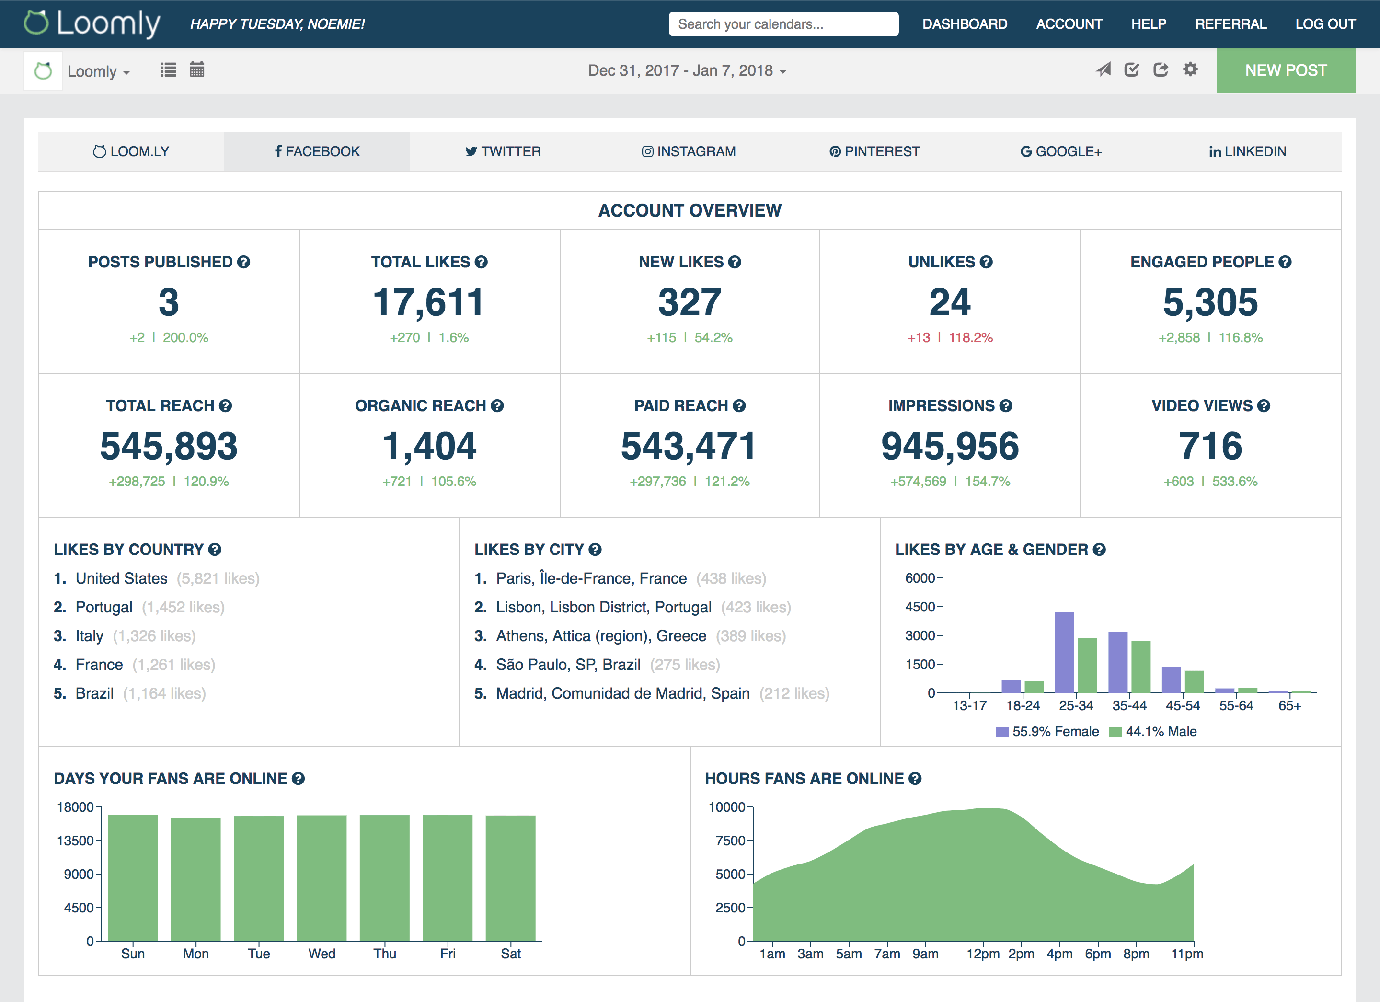This screenshot has width=1380, height=1002.
Task: Open the settings gear icon
Action: 1190,70
